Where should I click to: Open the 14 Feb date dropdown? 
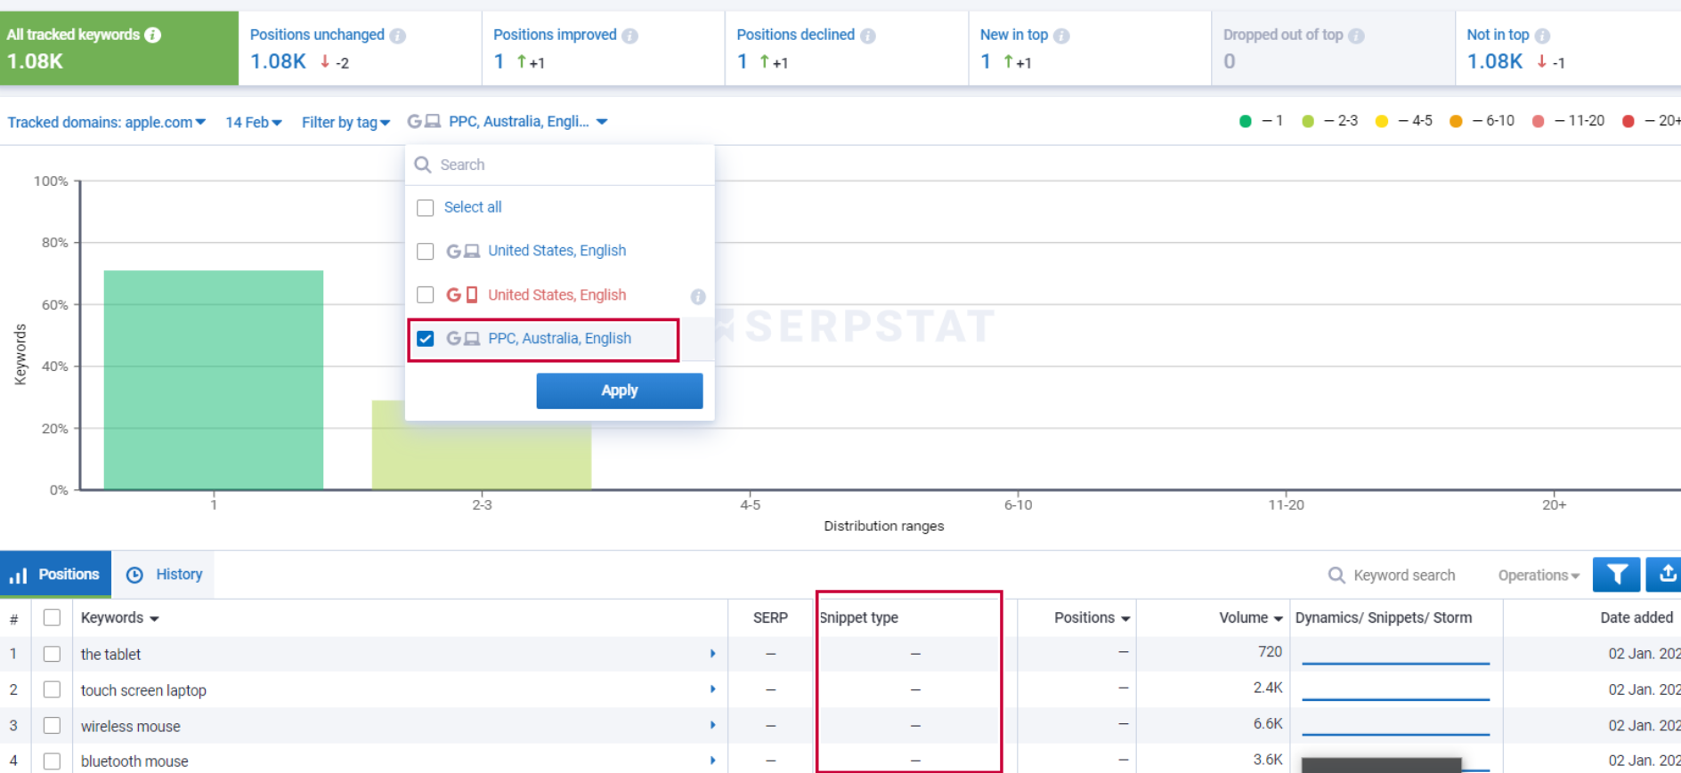click(254, 122)
